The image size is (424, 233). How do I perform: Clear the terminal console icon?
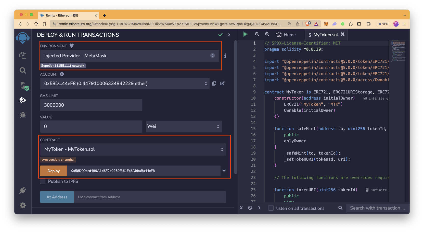coord(250,208)
